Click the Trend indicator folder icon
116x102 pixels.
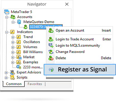[19, 37]
